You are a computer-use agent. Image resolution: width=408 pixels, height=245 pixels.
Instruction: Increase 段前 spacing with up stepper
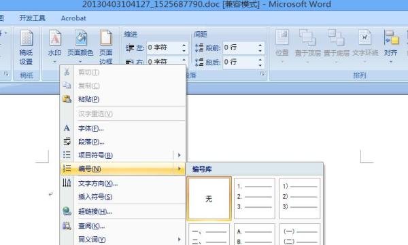coord(260,45)
